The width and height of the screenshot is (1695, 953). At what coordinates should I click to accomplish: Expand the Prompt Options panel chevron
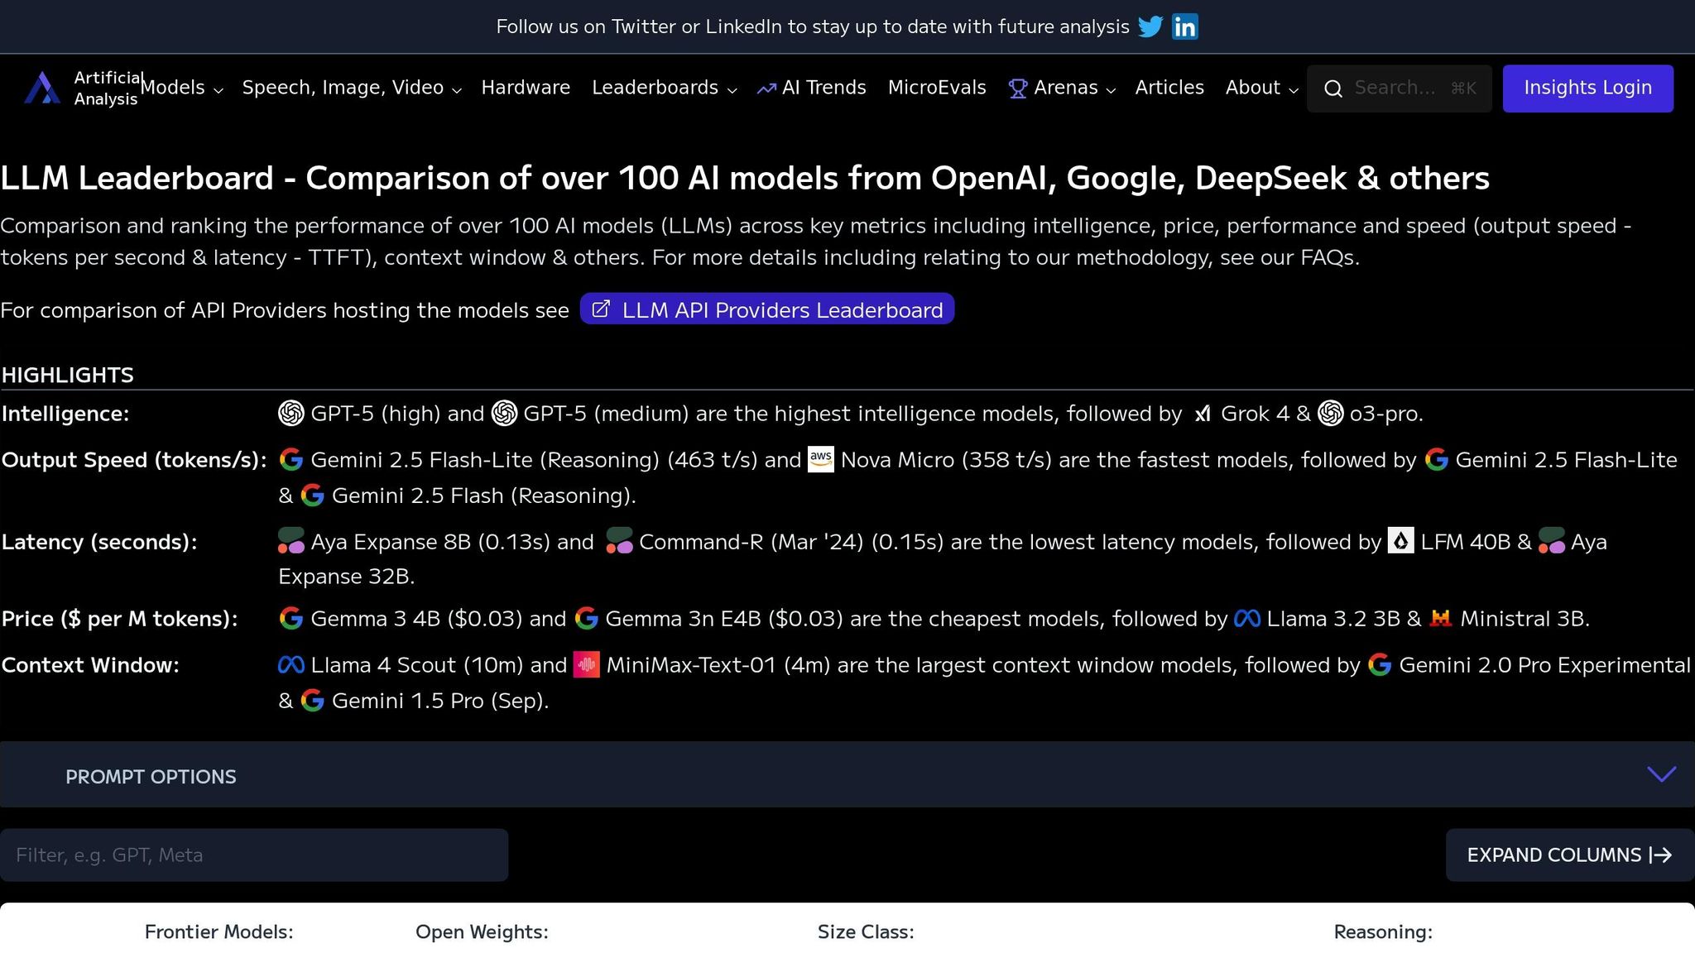click(1660, 774)
